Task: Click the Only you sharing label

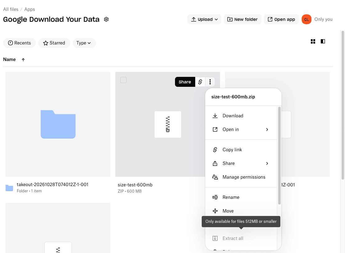Action: click(x=323, y=19)
